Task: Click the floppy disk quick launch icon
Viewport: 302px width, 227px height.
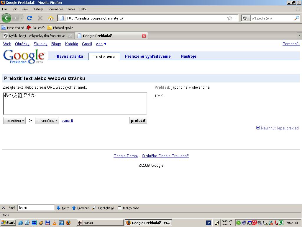Action: pos(47,223)
